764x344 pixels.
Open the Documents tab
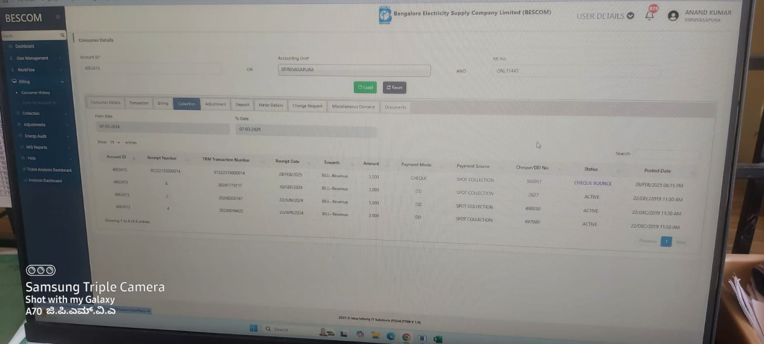click(395, 107)
